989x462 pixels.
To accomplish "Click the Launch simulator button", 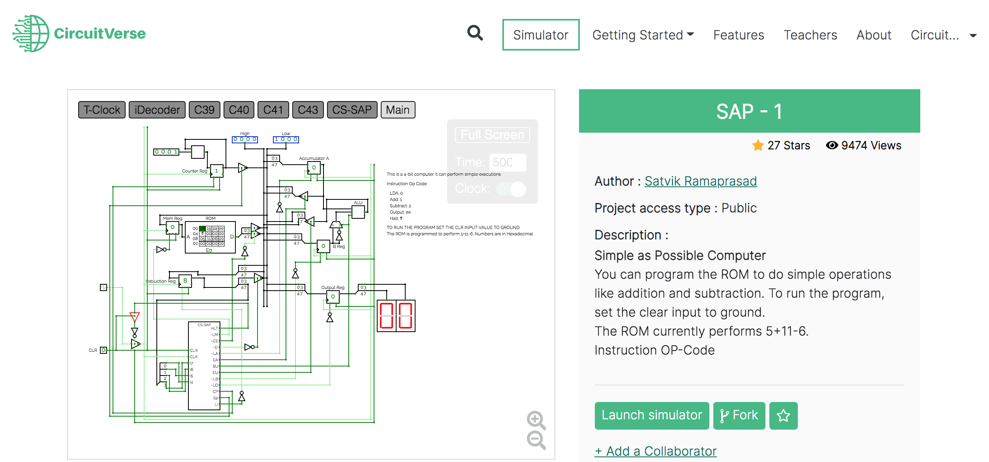I will point(651,415).
